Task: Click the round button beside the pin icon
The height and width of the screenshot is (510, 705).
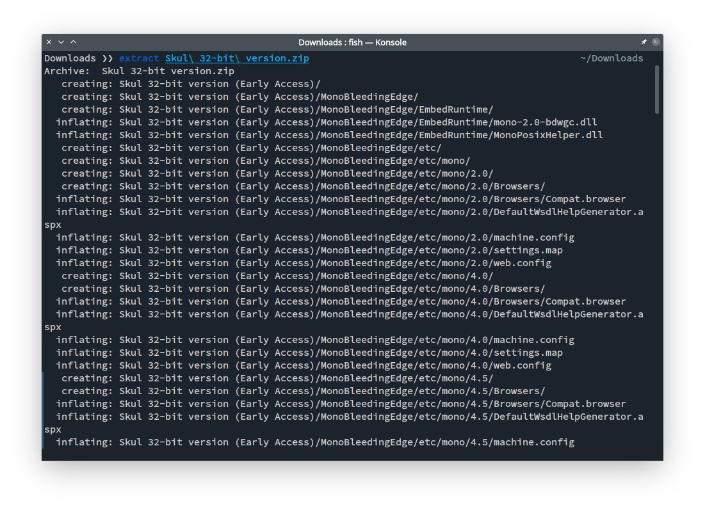Action: 656,42
